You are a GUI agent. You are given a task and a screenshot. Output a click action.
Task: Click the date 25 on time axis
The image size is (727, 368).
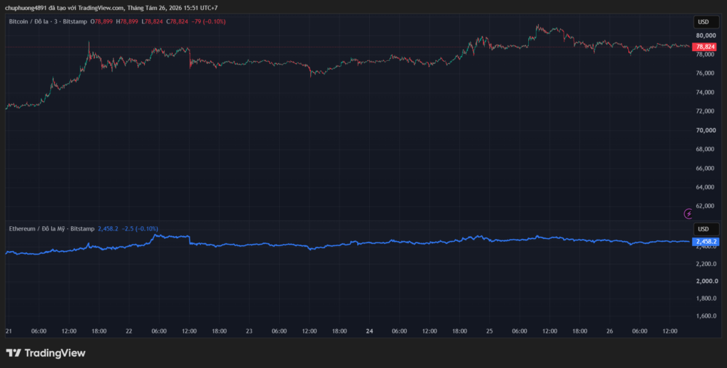coord(490,331)
